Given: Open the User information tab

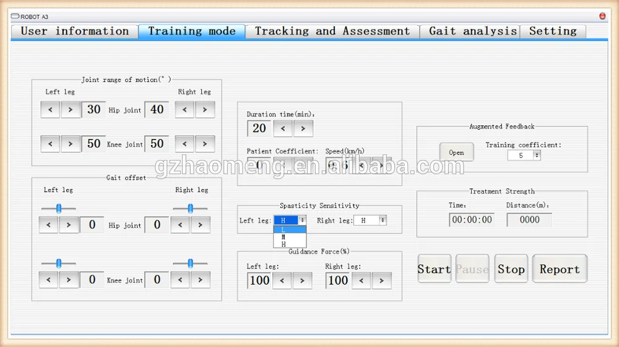Looking at the screenshot, I should [x=74, y=31].
